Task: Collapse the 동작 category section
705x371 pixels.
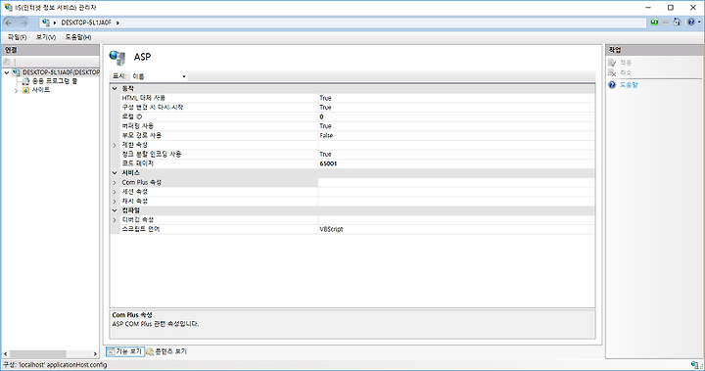Action: click(x=115, y=89)
